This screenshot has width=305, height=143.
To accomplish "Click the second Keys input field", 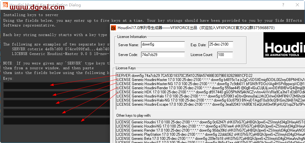I will click(x=57, y=95).
